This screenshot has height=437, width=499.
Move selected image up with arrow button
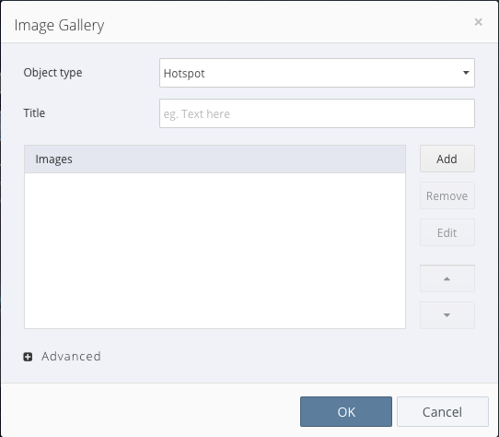click(447, 278)
